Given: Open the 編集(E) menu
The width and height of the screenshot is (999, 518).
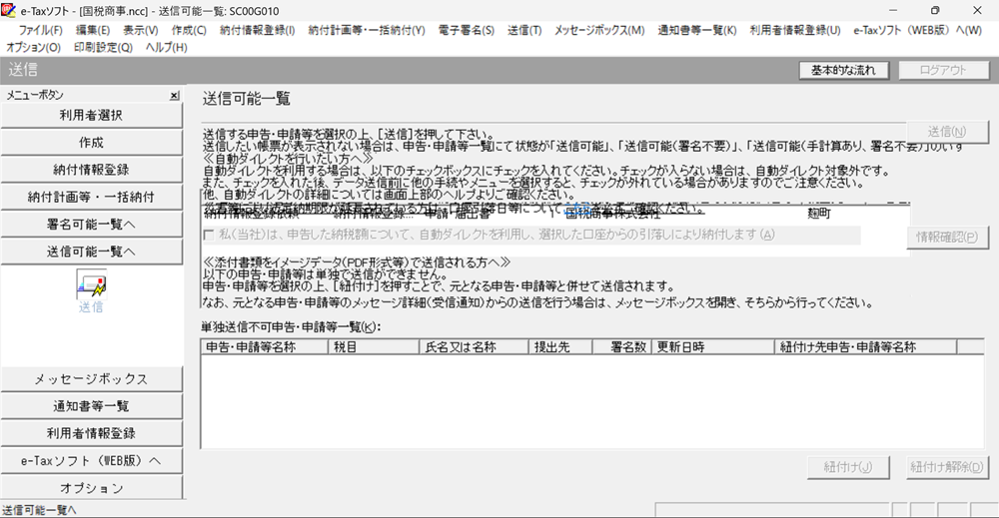Looking at the screenshot, I should (92, 30).
